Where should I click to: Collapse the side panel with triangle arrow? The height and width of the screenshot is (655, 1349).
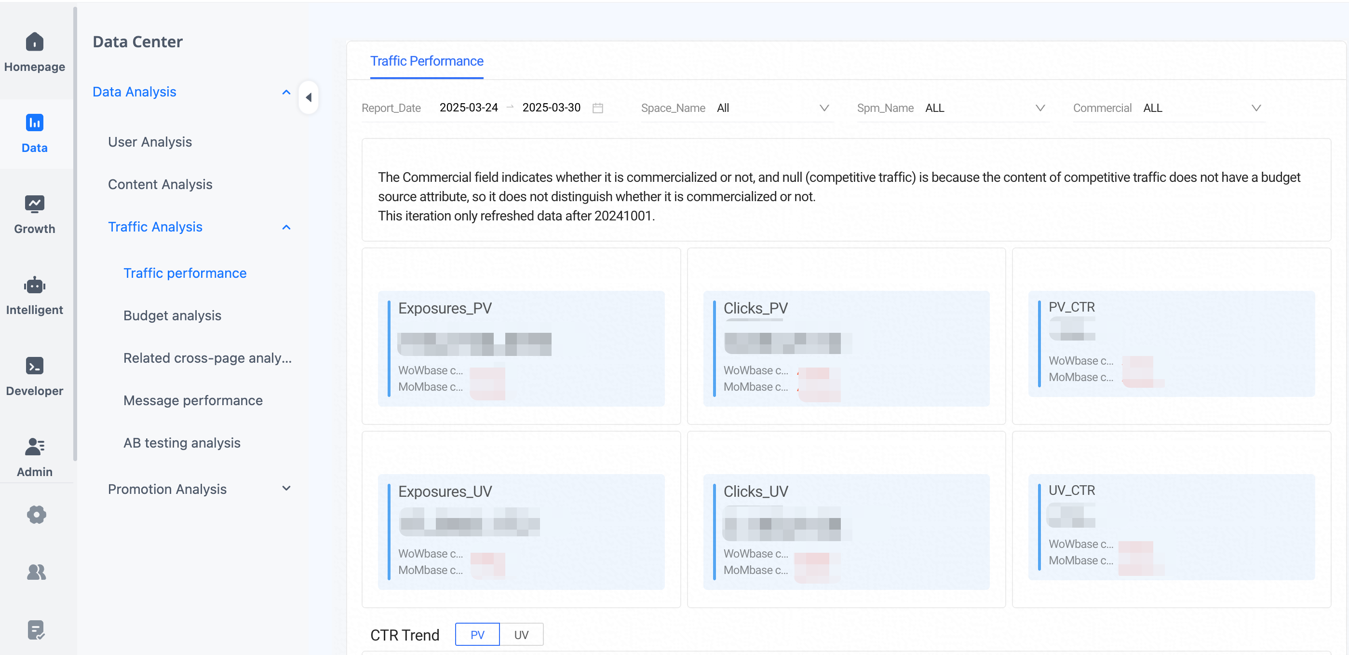point(309,97)
